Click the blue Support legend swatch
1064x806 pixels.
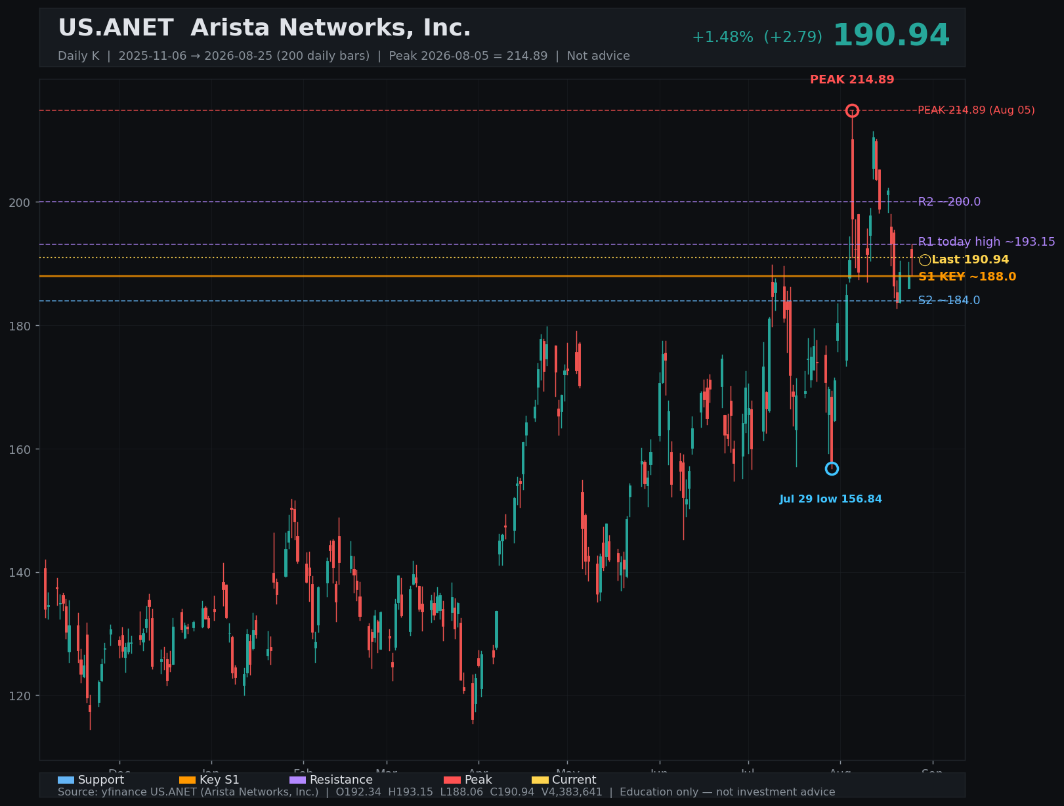(66, 780)
